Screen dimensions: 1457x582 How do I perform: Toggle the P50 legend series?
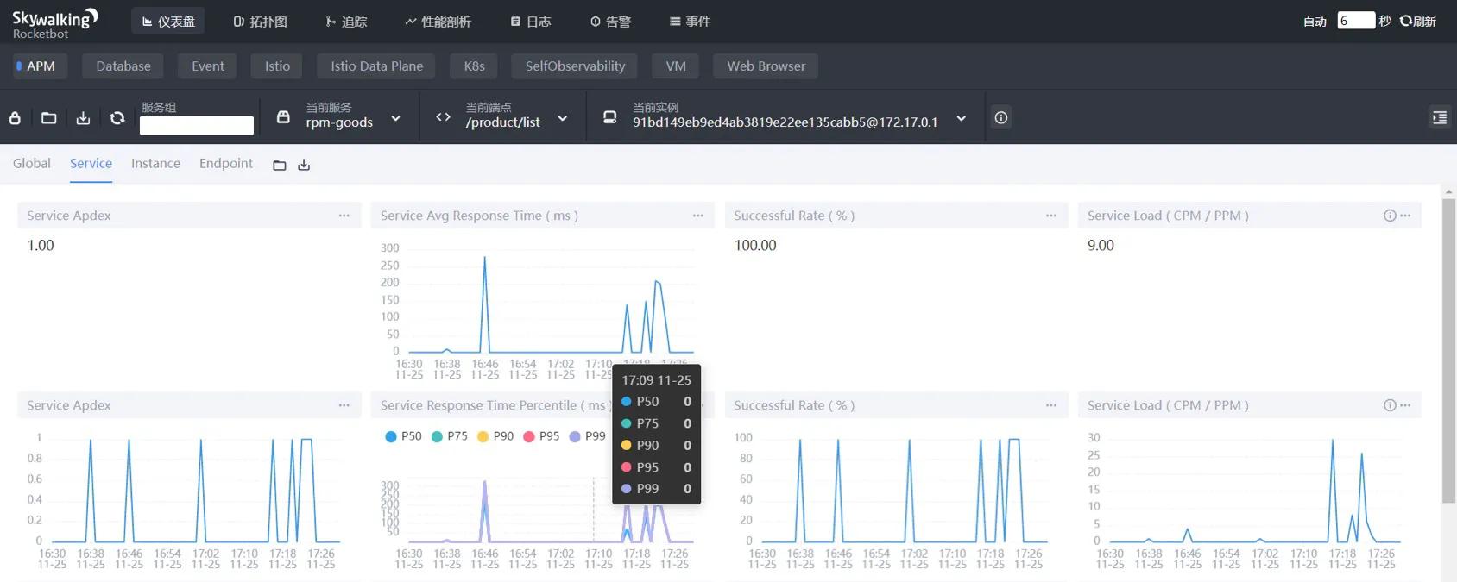pyautogui.click(x=403, y=436)
